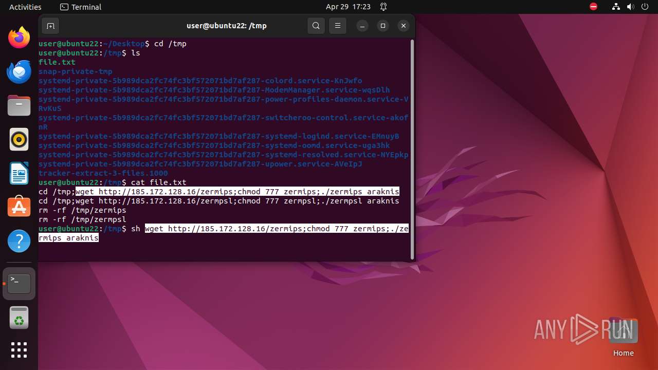Open terminal search with magnifier button
658x370 pixels.
[316, 26]
